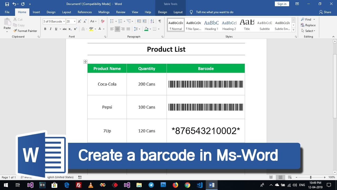
Task: Shrink the font size
Action: pos(85,21)
